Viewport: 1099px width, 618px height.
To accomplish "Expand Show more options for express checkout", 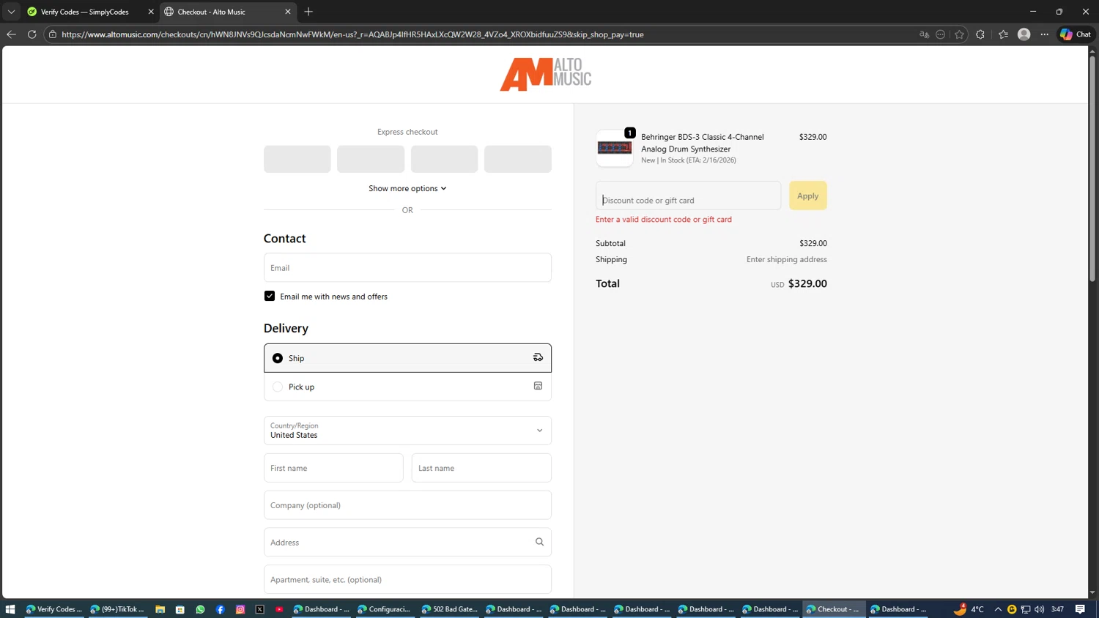I will pyautogui.click(x=407, y=188).
